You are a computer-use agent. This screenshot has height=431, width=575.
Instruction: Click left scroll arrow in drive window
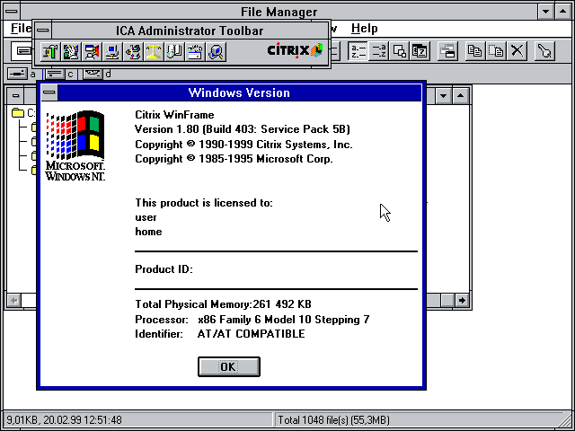tap(14, 301)
